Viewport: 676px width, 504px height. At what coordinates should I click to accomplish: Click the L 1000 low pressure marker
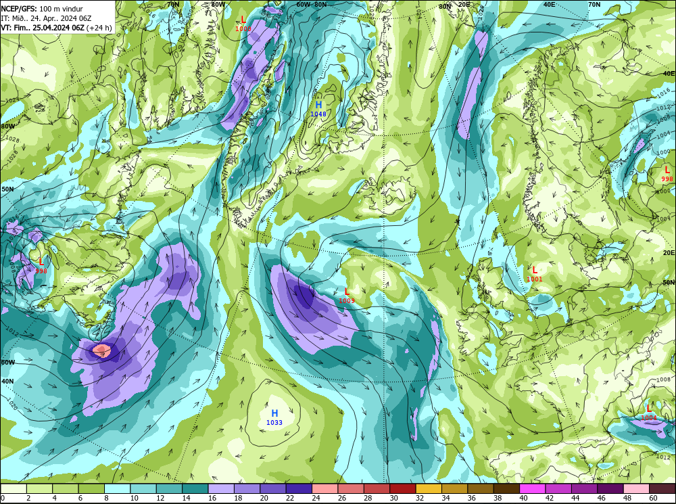tap(243, 23)
